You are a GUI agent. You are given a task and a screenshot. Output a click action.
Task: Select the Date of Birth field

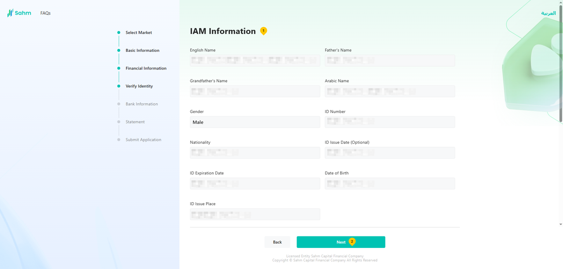tap(390, 184)
